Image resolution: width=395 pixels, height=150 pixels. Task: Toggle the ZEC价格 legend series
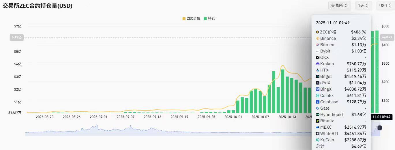tap(191, 18)
